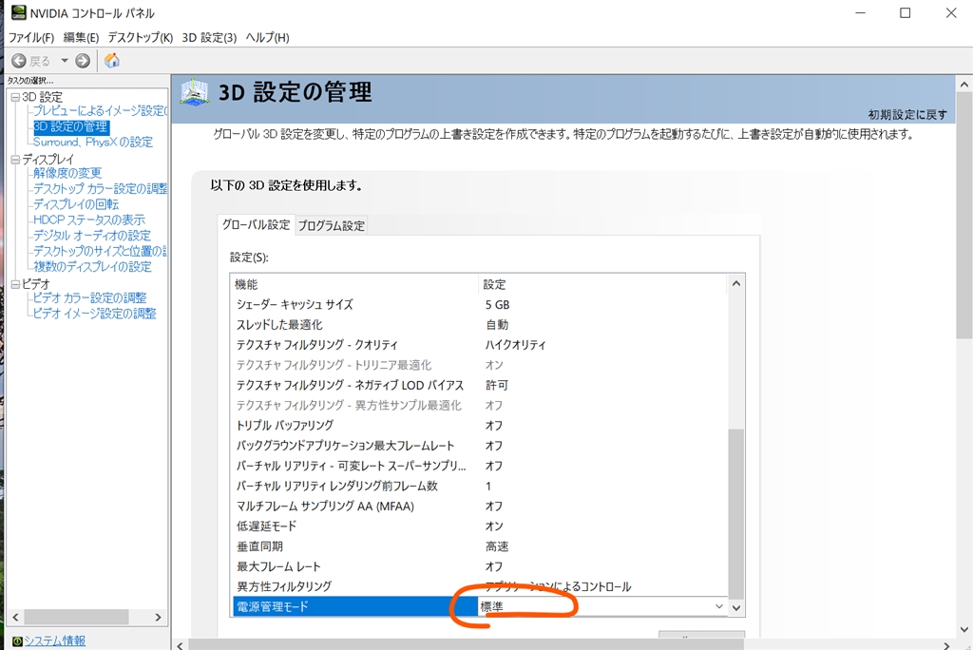Click the Forward arrow icon in toolbar
This screenshot has width=973, height=650.
tap(83, 61)
